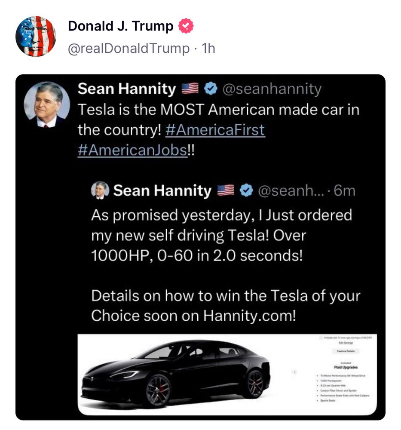Click the red verified badge beside Trump's name

186,27
